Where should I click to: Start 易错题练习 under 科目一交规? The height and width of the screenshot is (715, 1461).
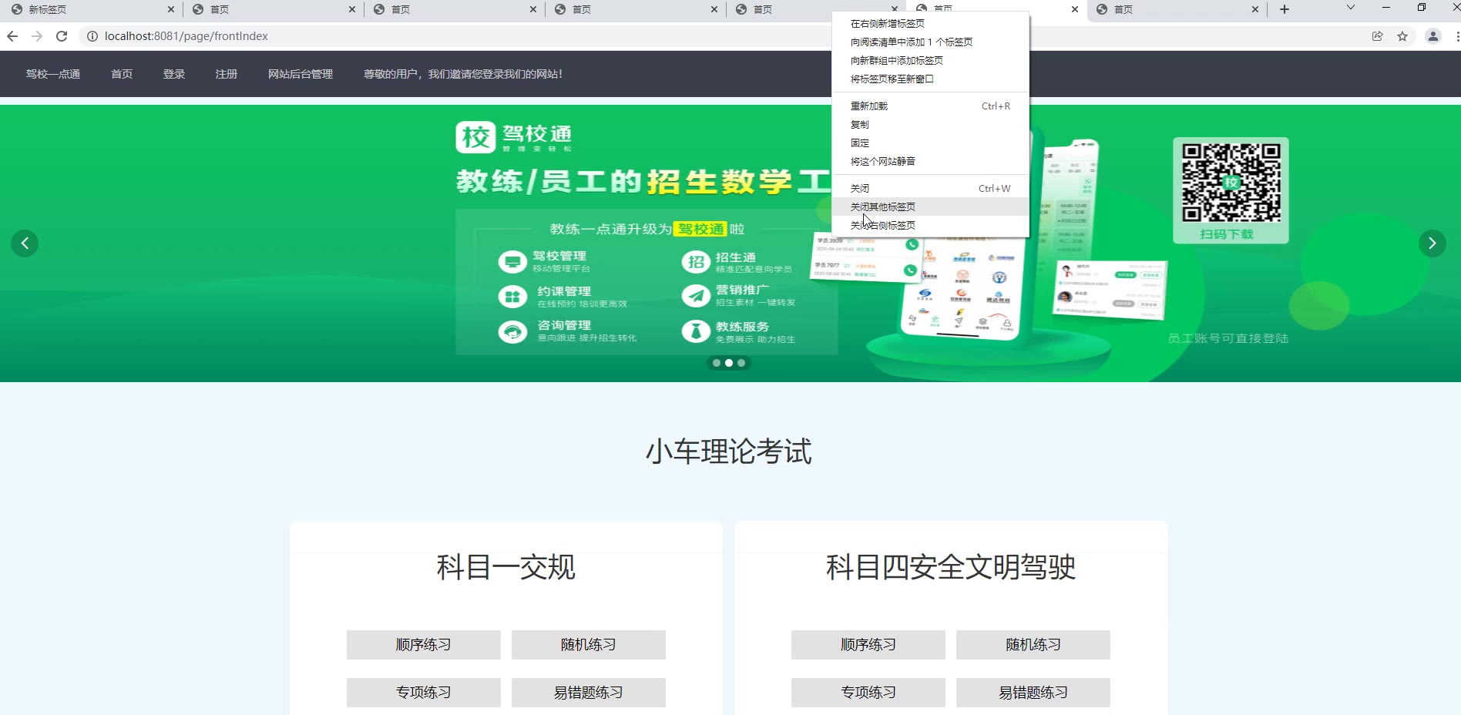point(589,693)
